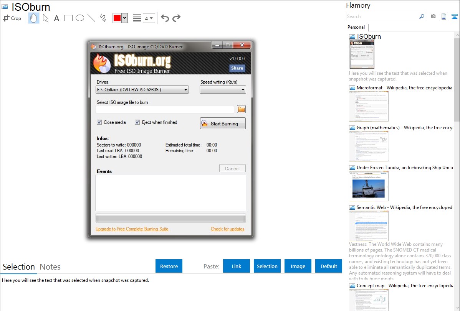The height and width of the screenshot is (311, 460).
Task: Pick the straight line tool
Action: pos(91,18)
